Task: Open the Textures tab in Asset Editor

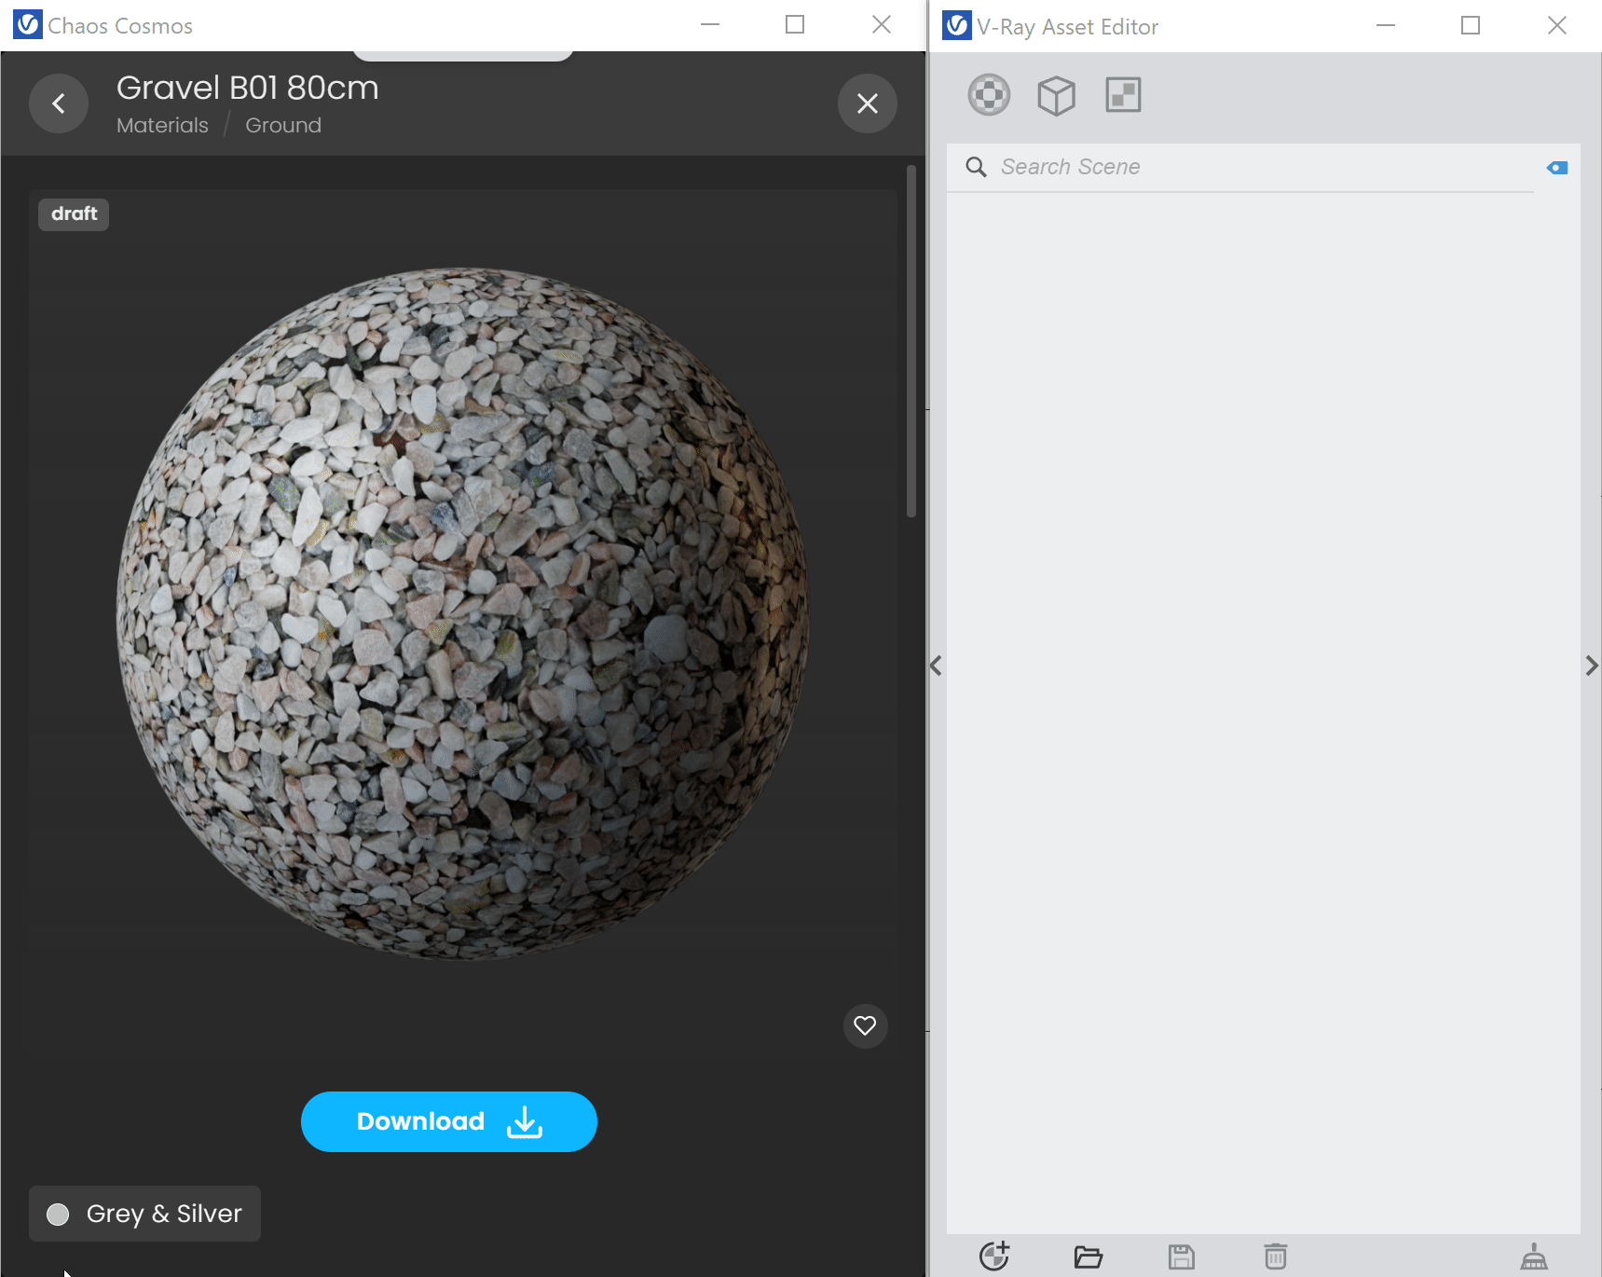Action: (x=1123, y=95)
